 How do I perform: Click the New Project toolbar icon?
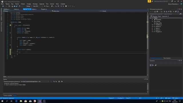tap(9, 6)
